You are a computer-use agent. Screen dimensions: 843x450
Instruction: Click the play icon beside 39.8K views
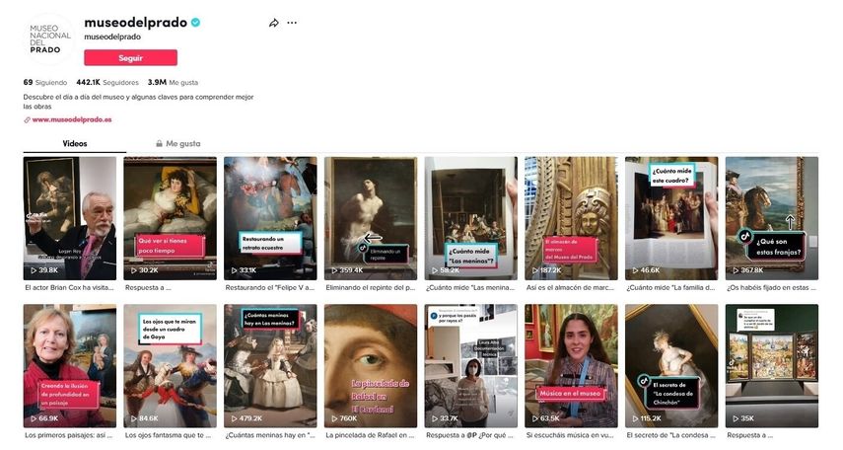[34, 270]
